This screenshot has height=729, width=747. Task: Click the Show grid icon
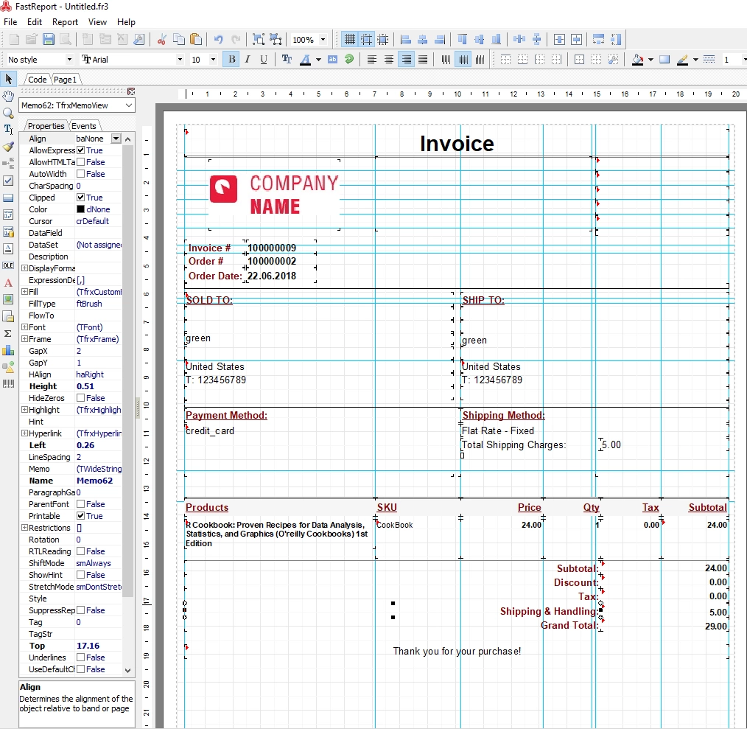click(x=349, y=40)
